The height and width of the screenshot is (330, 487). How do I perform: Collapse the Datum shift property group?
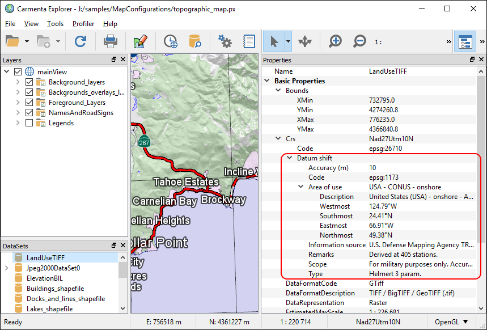coord(289,158)
